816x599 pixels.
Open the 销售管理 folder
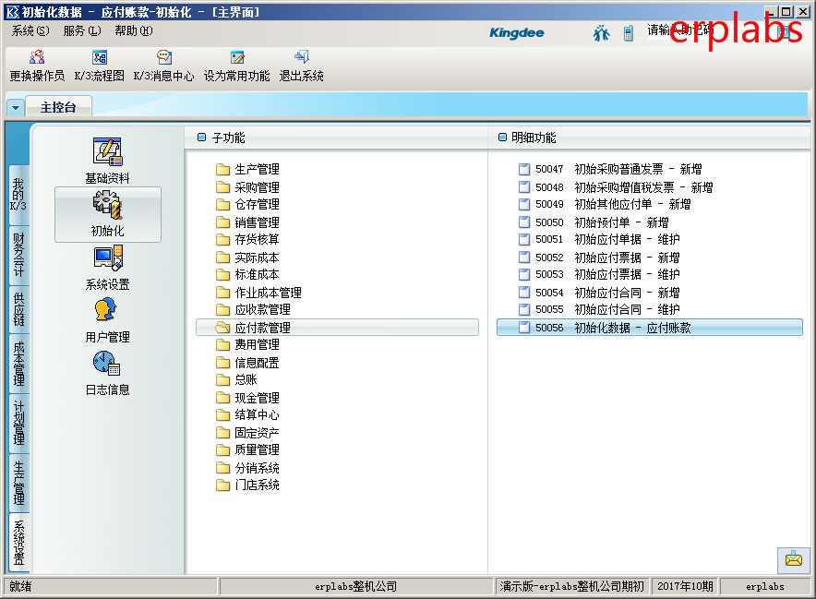pyautogui.click(x=247, y=222)
